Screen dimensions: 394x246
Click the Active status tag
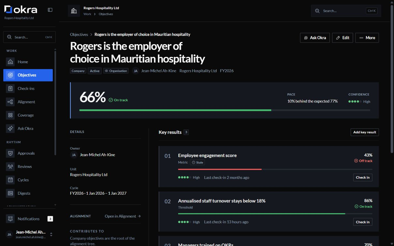coord(95,71)
